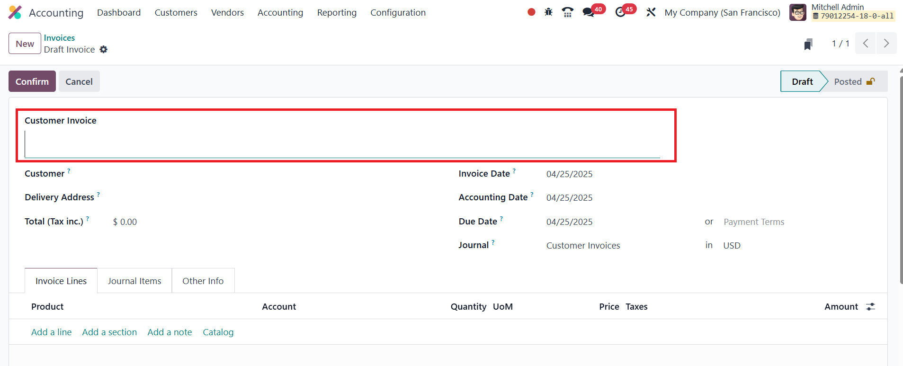
Task: Click the help question mark beside Due Date
Action: (x=501, y=219)
